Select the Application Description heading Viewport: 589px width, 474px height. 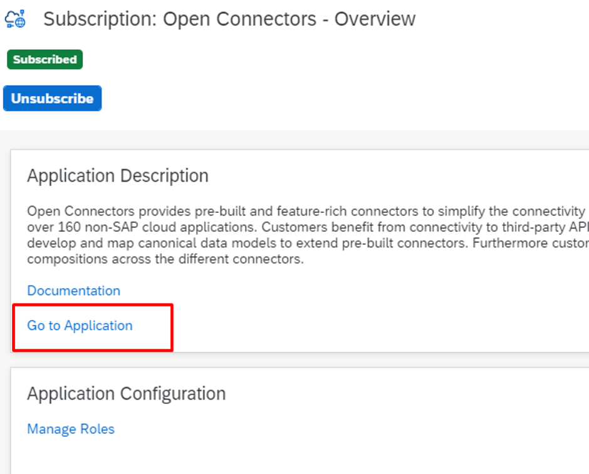(118, 176)
